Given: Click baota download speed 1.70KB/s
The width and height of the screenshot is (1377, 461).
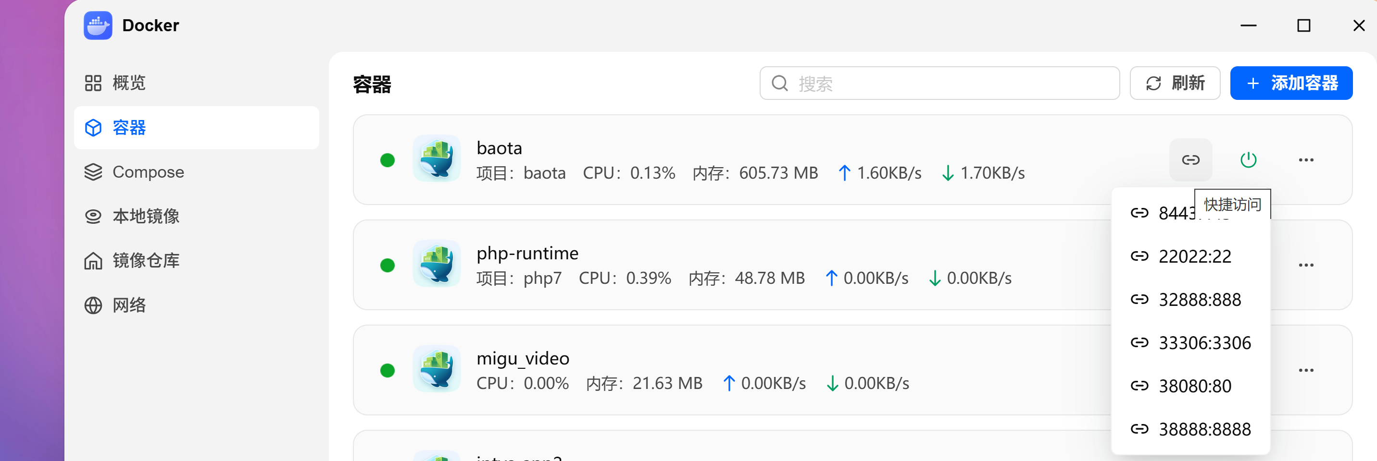Looking at the screenshot, I should click(x=992, y=173).
